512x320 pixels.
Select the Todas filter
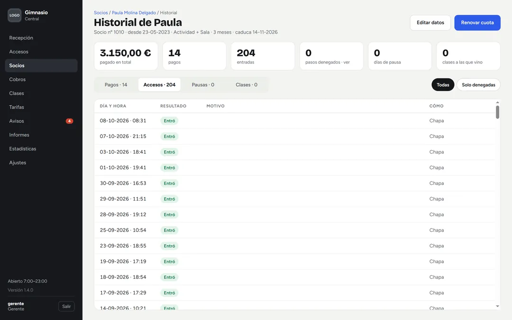[443, 85]
